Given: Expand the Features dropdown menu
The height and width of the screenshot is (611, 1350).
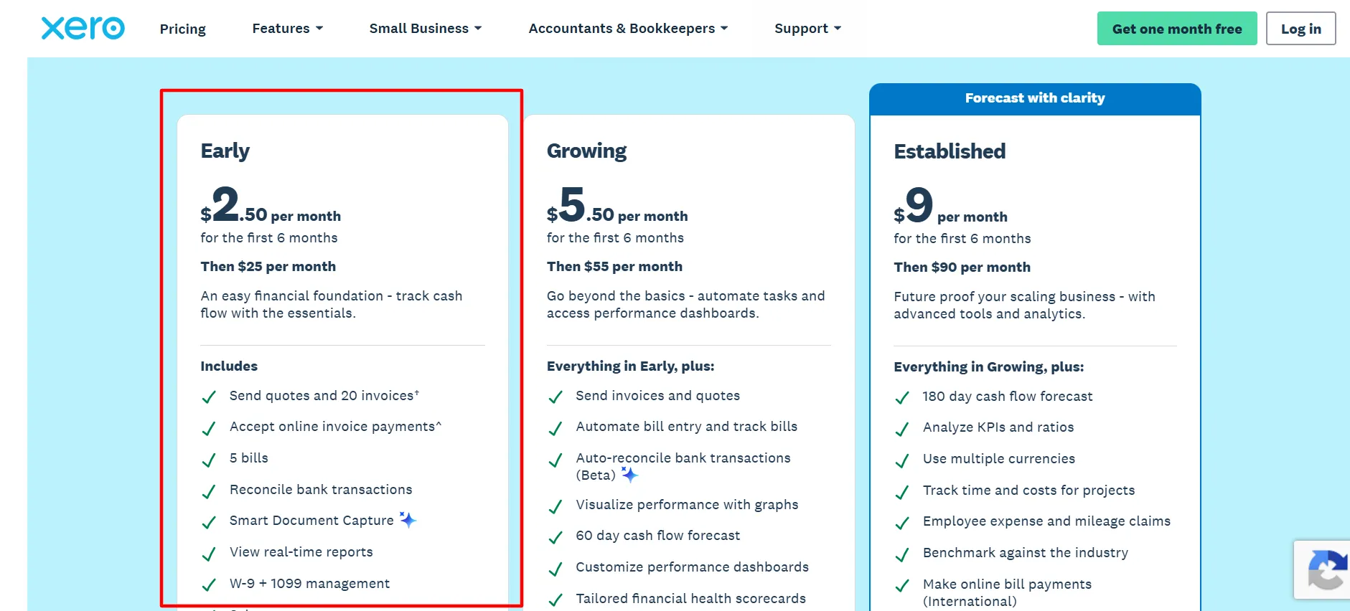Looking at the screenshot, I should 288,29.
